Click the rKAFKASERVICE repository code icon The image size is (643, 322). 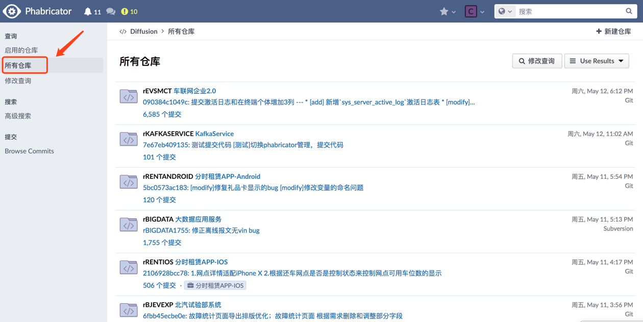[x=129, y=139]
